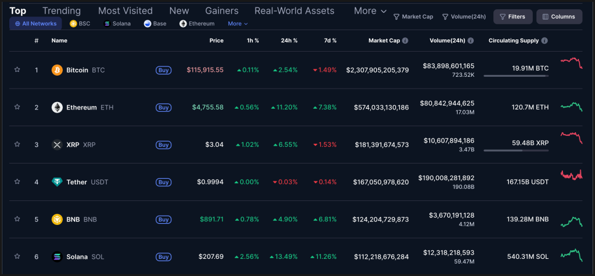
Task: Switch to the Gainers tab
Action: [x=222, y=10]
